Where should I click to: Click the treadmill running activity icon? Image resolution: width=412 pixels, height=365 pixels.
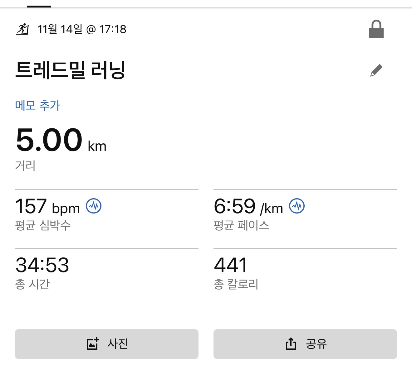tap(22, 29)
